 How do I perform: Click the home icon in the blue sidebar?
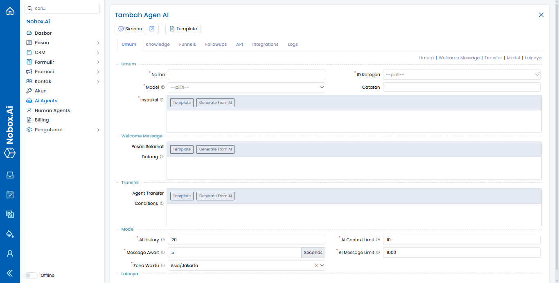10,11
